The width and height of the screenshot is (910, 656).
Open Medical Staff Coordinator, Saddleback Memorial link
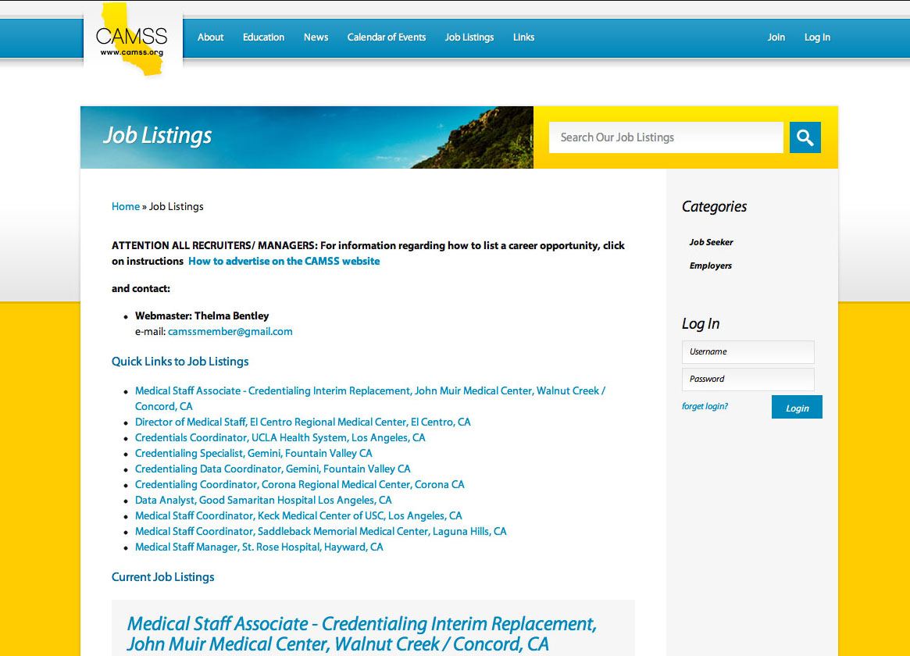coord(320,532)
